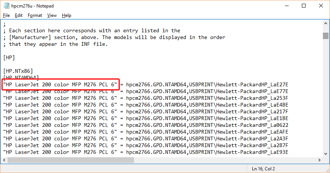Viewport: 330px width, 173px height.
Task: Click the Notepad icon in title bar
Action: click(x=6, y=6)
